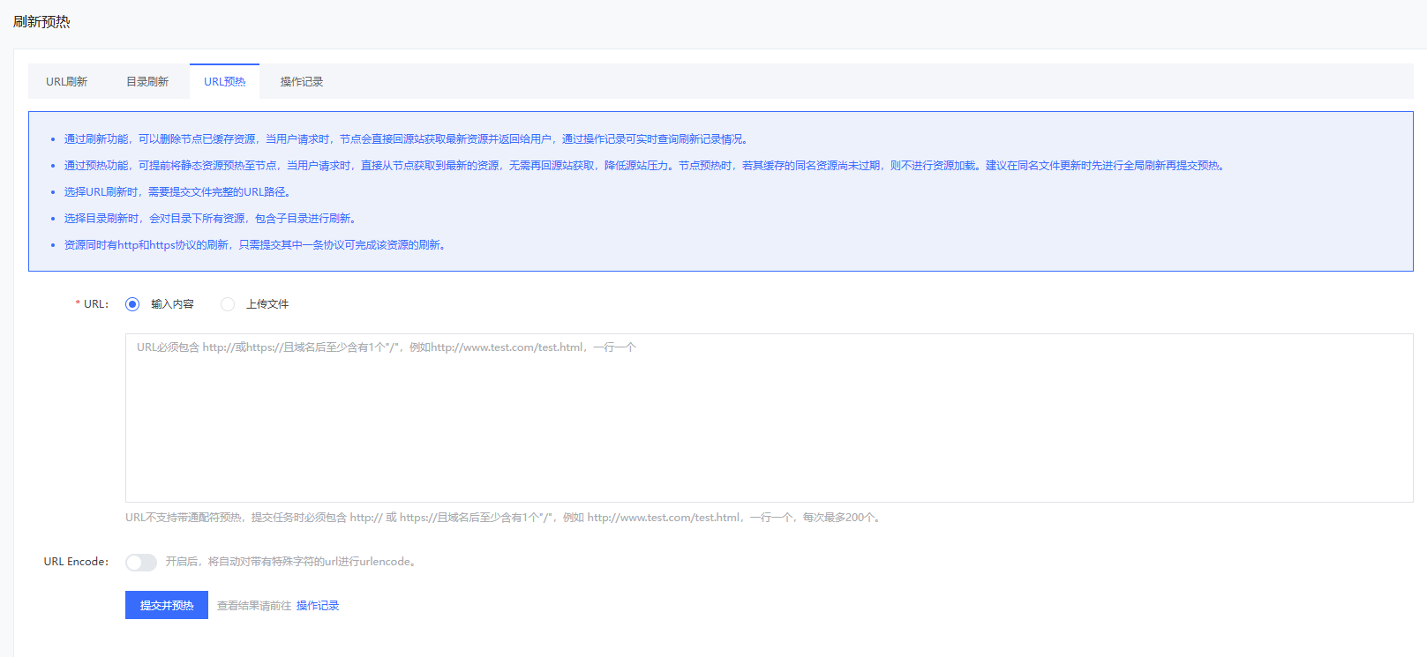
Task: Enable the URL Encode toggle switch
Action: click(x=140, y=563)
